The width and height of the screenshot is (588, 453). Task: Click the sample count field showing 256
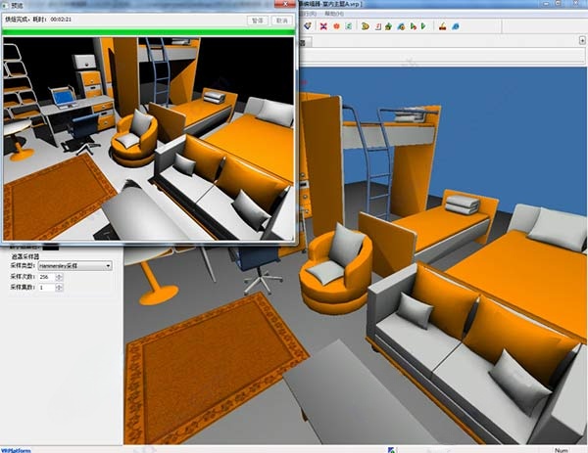pyautogui.click(x=47, y=277)
